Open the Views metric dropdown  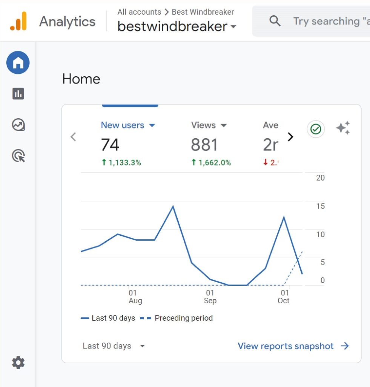pos(209,125)
